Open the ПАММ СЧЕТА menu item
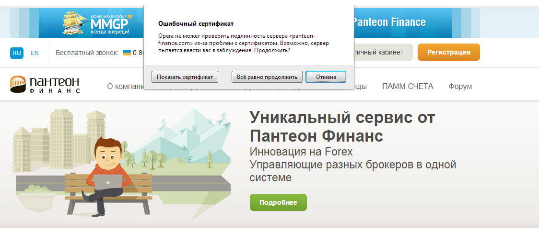Screen dimensions: 539x232 coord(408,87)
